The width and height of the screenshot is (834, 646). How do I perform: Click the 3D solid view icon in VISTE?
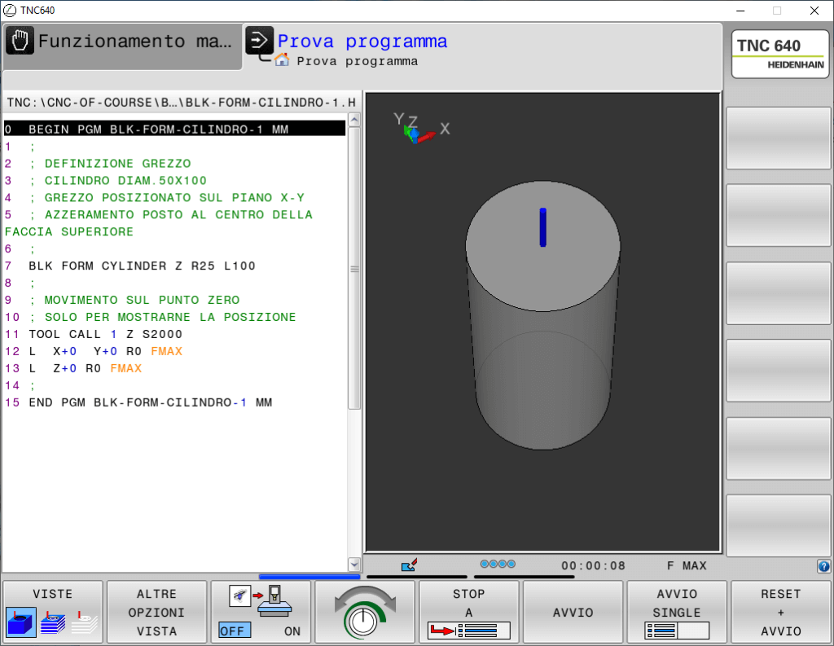click(21, 622)
